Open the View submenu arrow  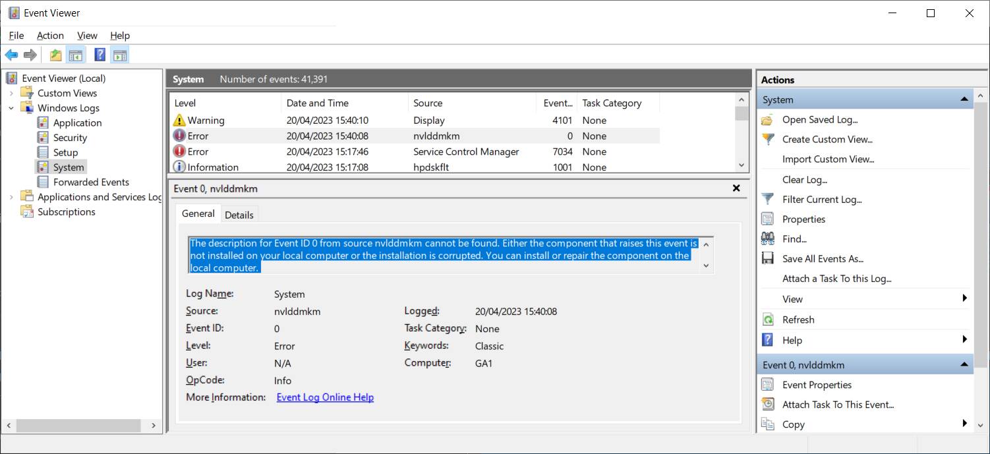tap(964, 298)
